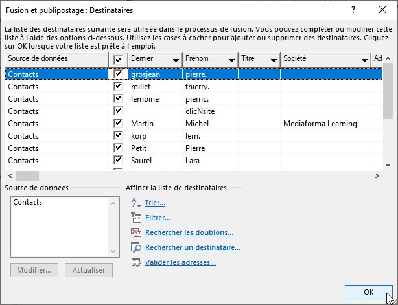Click the validate addresses checklist icon
Viewport: 398px width, 305px height.
pos(135,262)
